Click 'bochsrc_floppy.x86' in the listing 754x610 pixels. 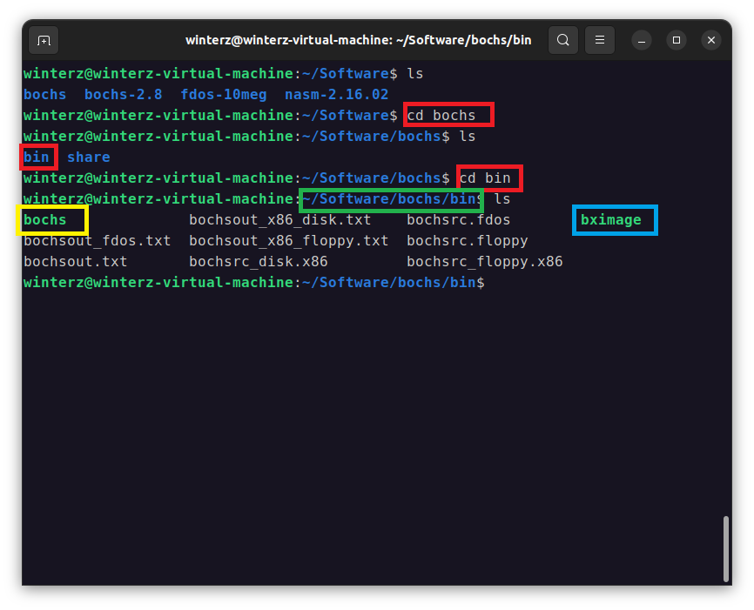484,261
